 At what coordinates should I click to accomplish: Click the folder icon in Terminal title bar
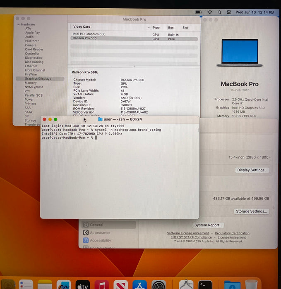pos(100,119)
